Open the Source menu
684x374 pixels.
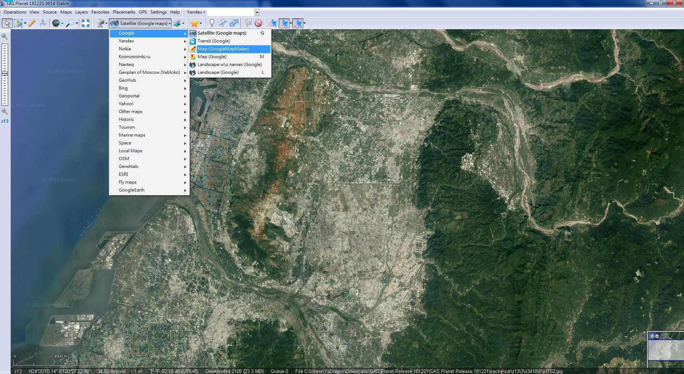point(50,12)
